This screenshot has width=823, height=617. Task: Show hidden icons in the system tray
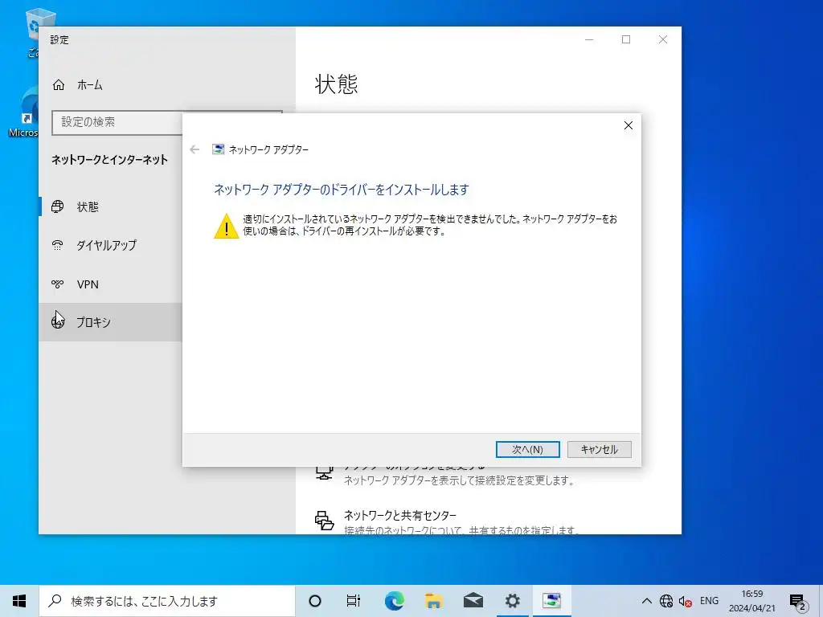click(x=647, y=601)
